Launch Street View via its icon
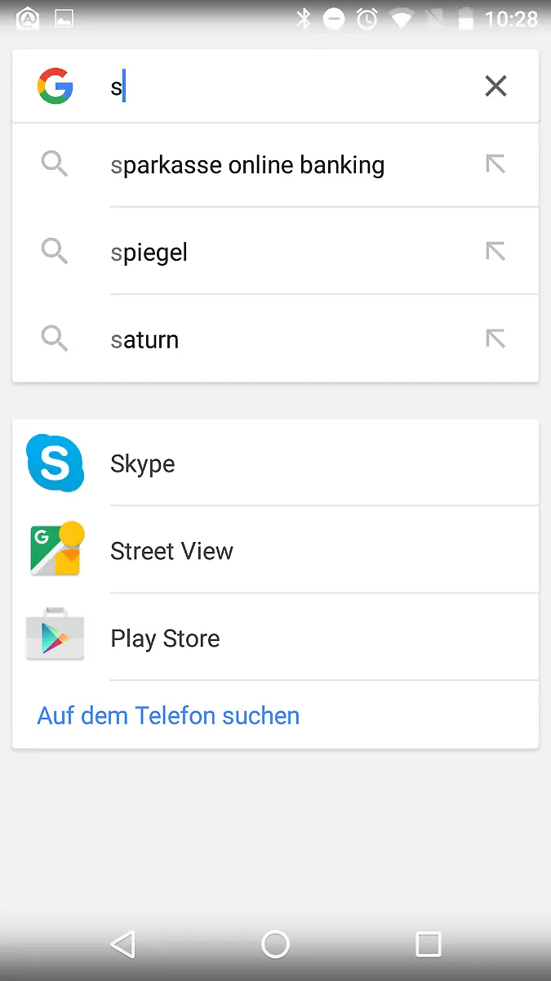The width and height of the screenshot is (551, 981). pyautogui.click(x=55, y=549)
